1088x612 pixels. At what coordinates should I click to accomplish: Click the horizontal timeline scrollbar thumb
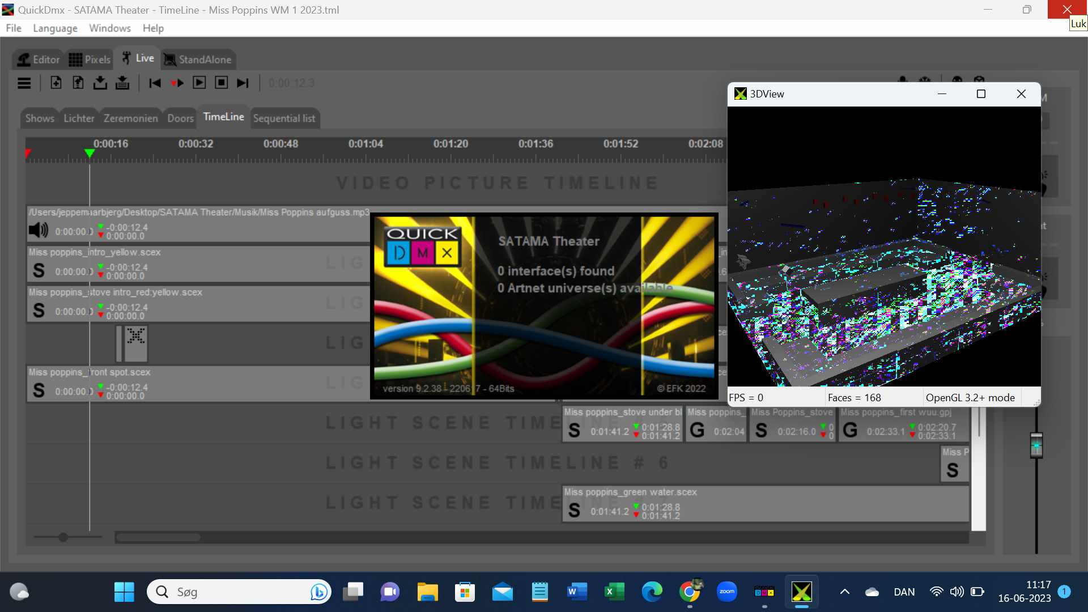tap(159, 537)
